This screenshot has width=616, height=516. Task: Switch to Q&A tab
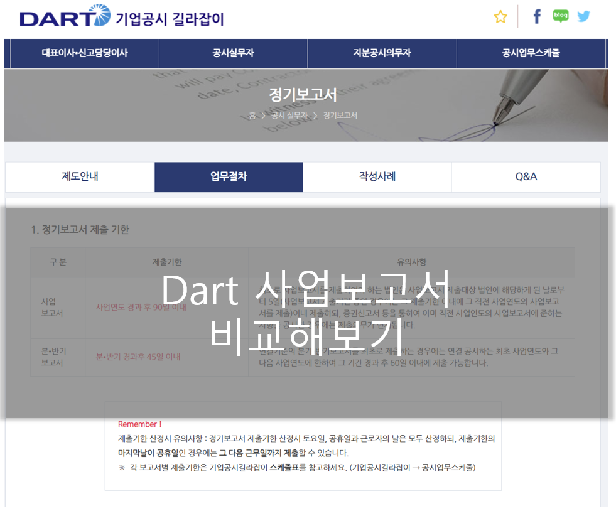pos(526,177)
